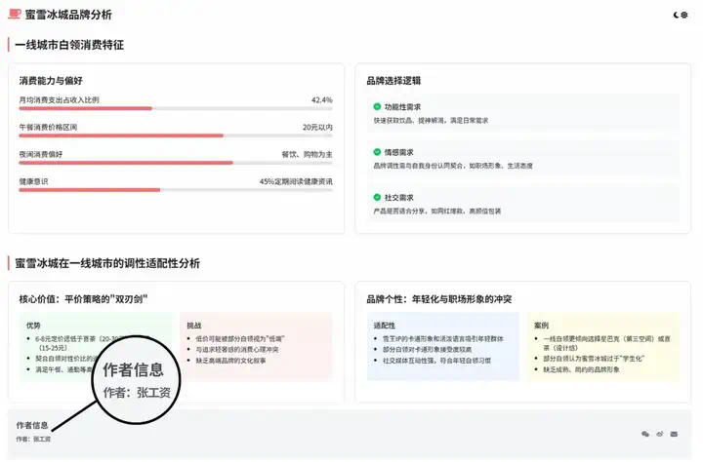Click the bullet 缺乏成熟、简约的品牌形象
Screen dimensions: 703x462
click(582, 369)
